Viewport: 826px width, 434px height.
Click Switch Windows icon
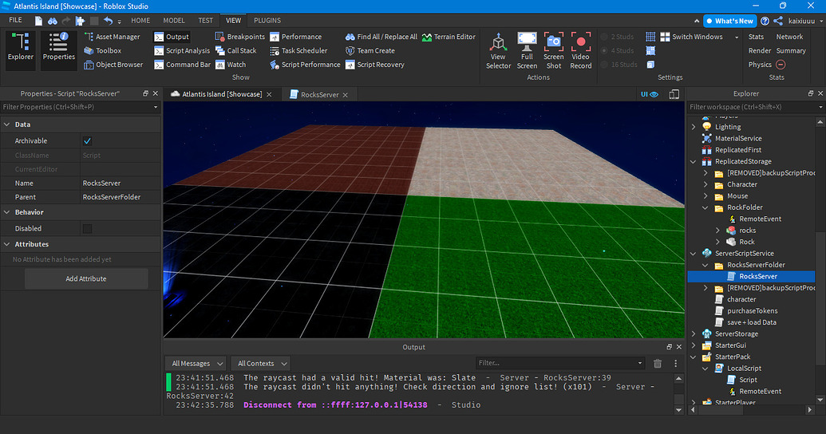tap(666, 37)
